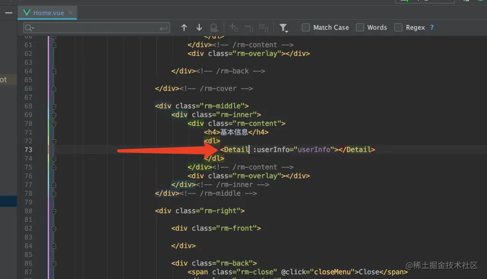Click the rm-overlay div on line 76
487x279 pixels.
248,176
